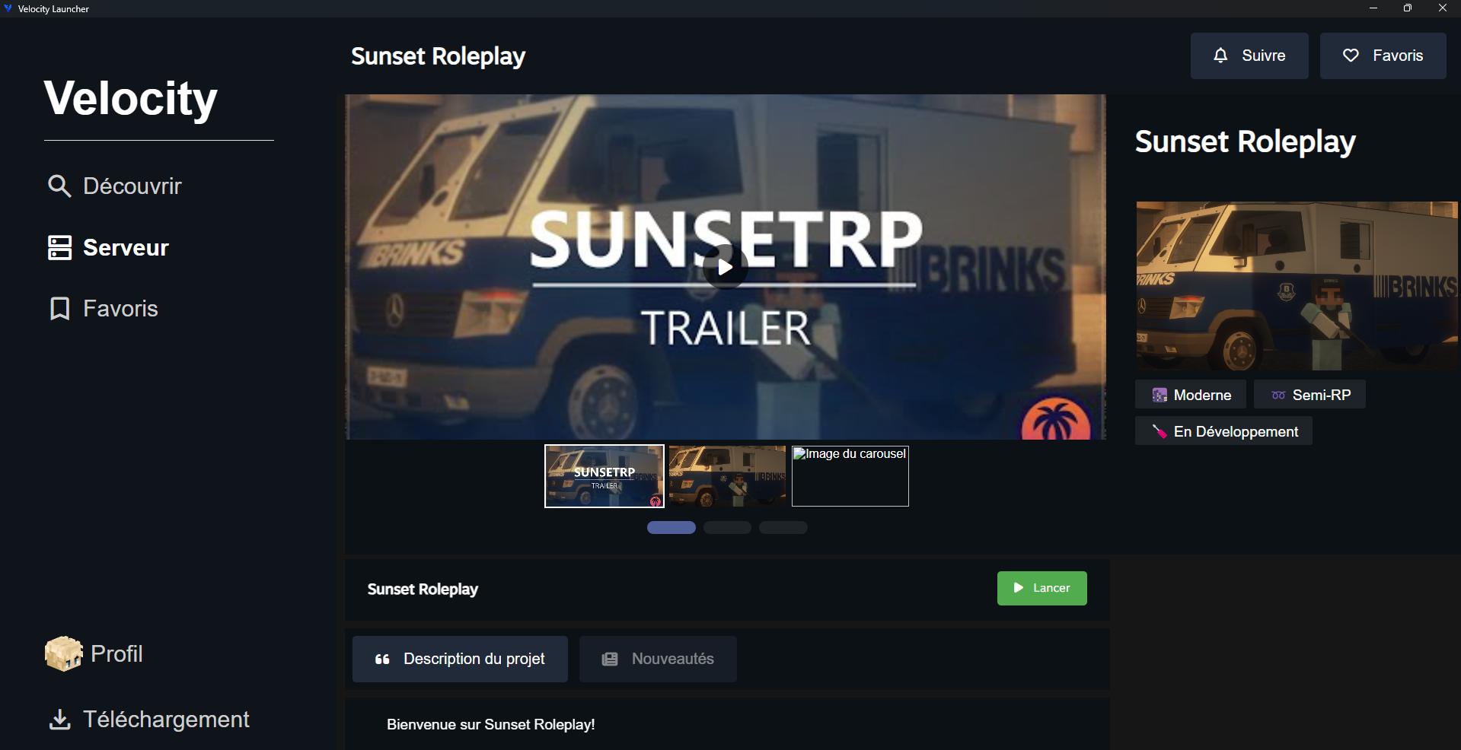Open the Découvrir search icon

[x=59, y=186]
